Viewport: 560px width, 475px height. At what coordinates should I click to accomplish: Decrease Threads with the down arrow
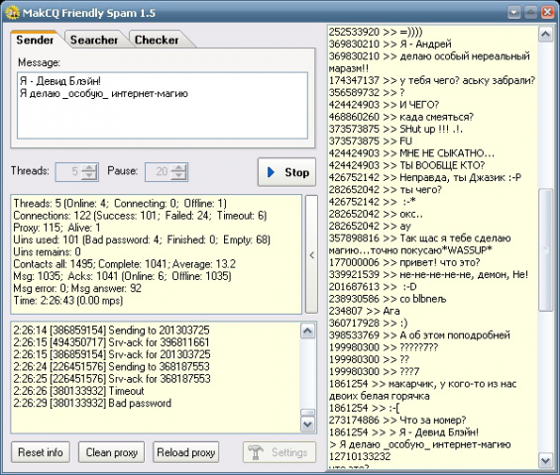tap(89, 176)
